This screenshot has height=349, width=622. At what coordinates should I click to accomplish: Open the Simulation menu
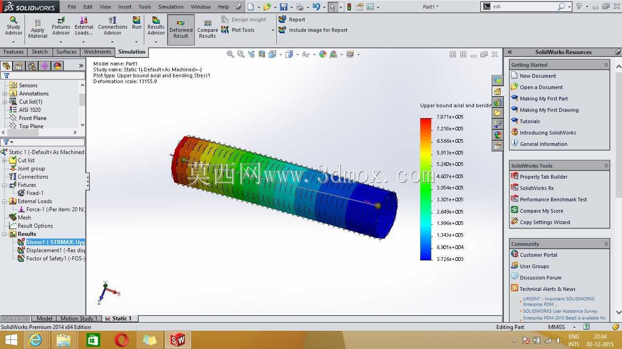[171, 7]
